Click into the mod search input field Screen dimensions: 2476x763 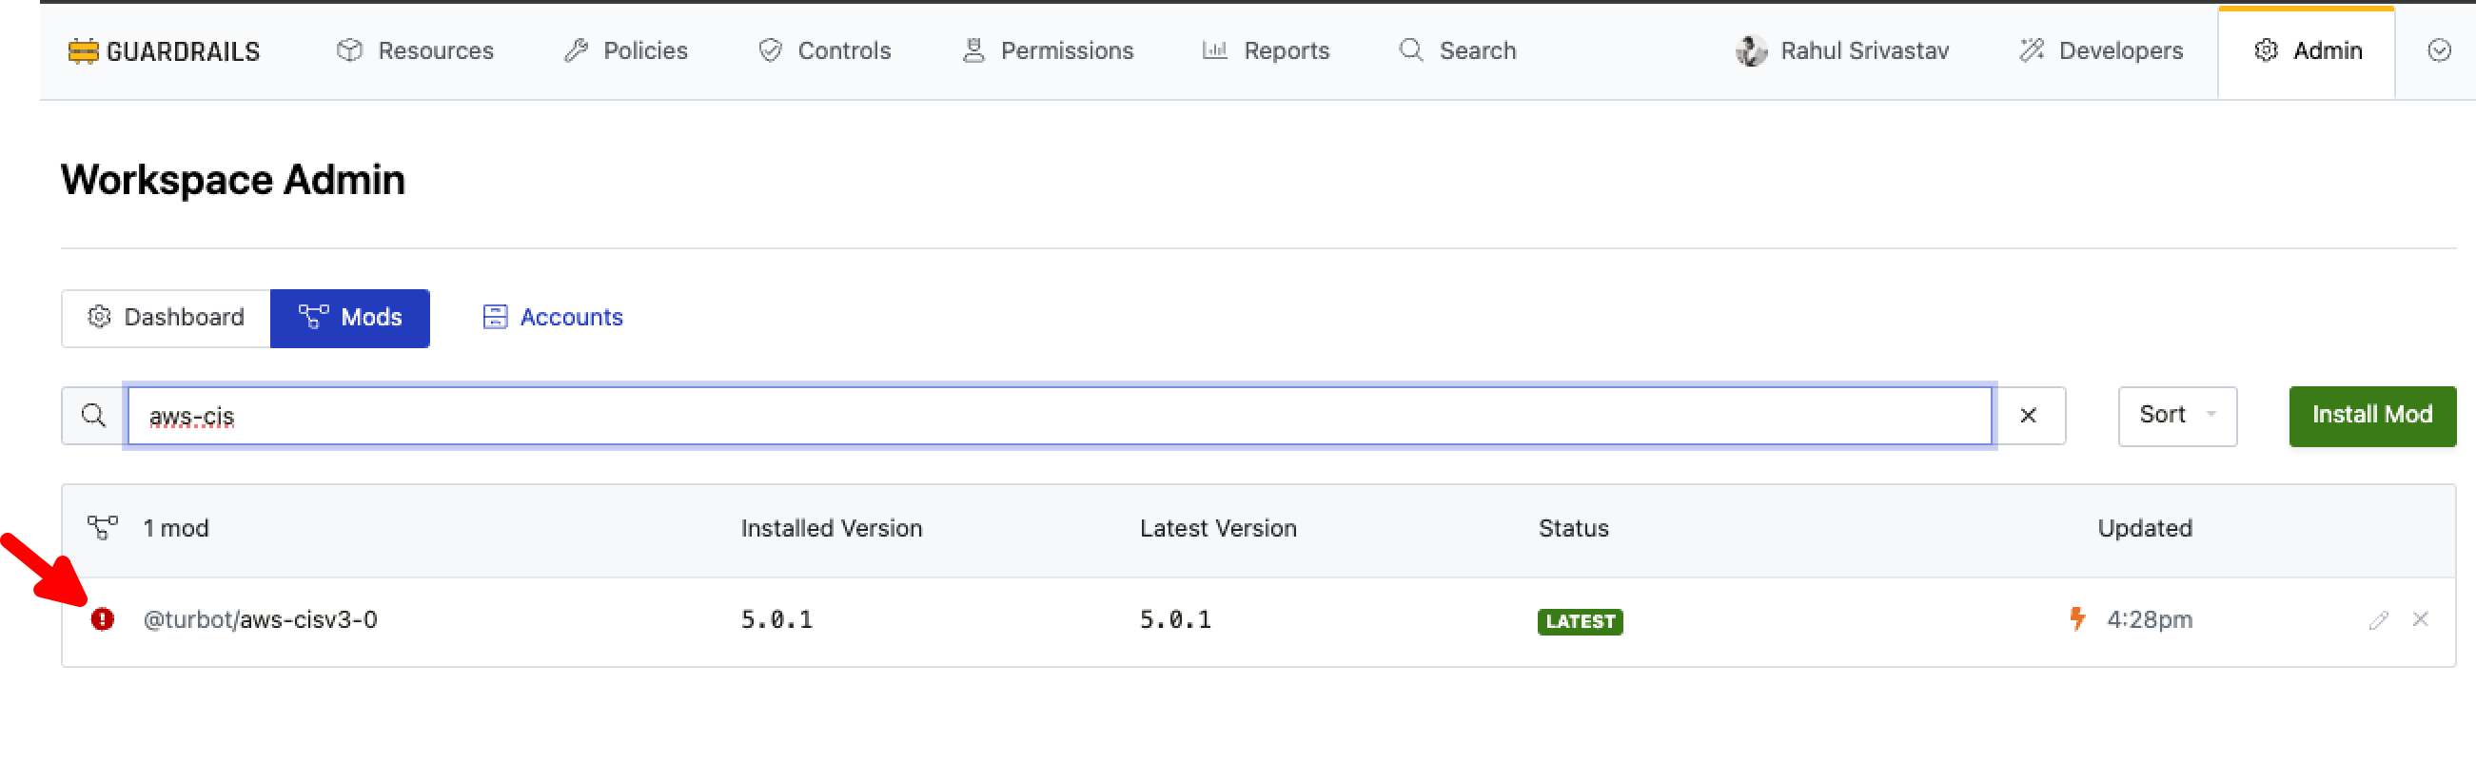coord(1057,416)
